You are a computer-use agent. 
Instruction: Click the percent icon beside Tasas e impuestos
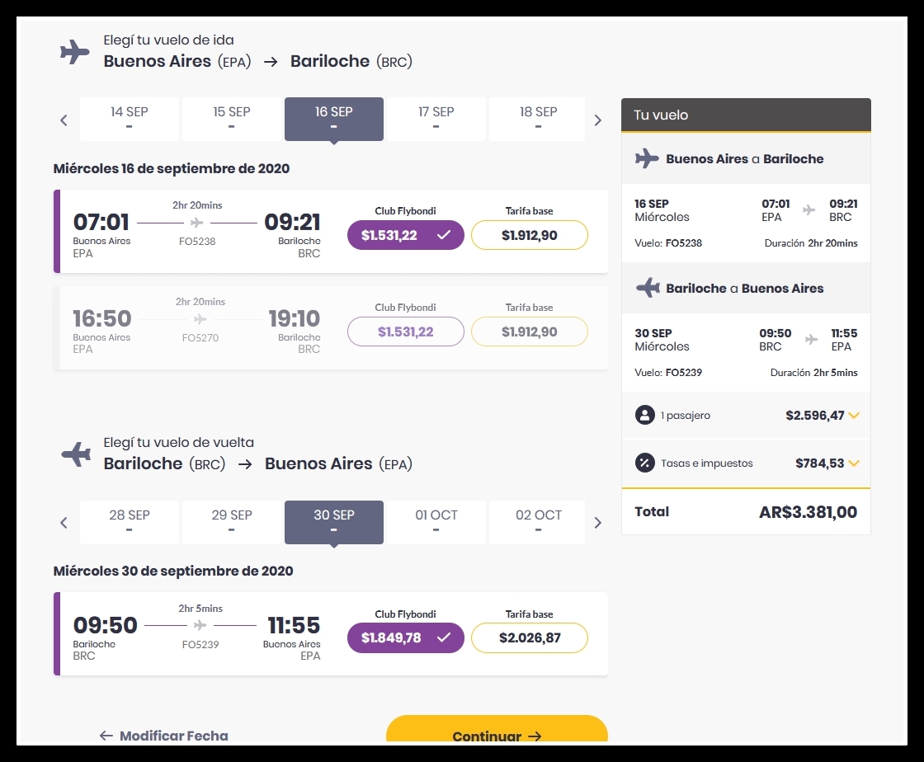pyautogui.click(x=644, y=463)
